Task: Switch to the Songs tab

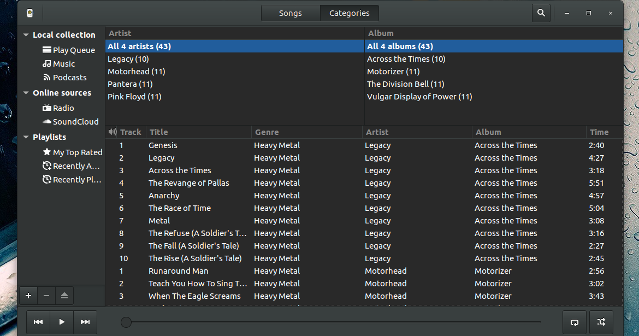Action: (x=290, y=13)
